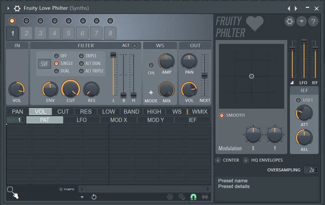The width and height of the screenshot is (325, 205).
Task: Select the OFF filter mode
Action: [56, 56]
